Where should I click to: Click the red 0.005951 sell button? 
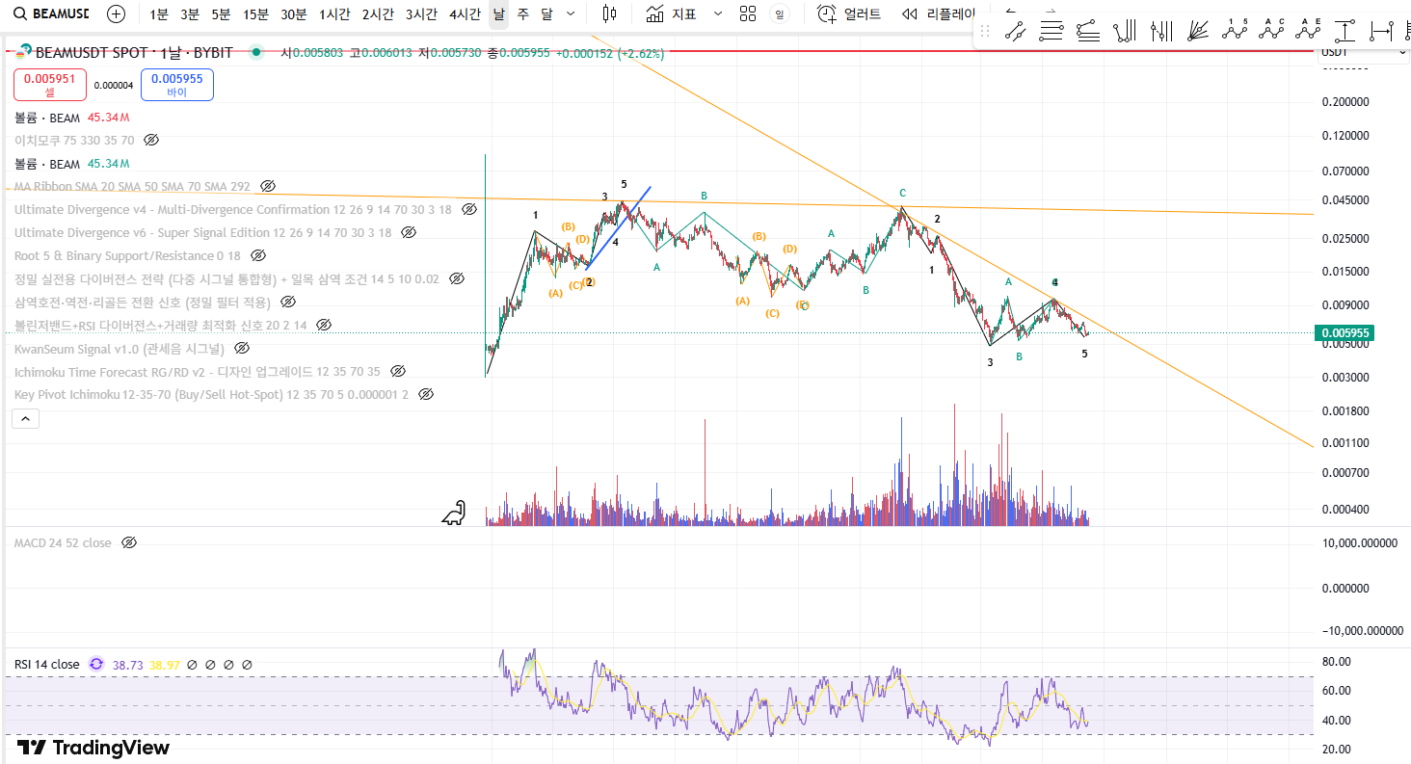point(50,85)
